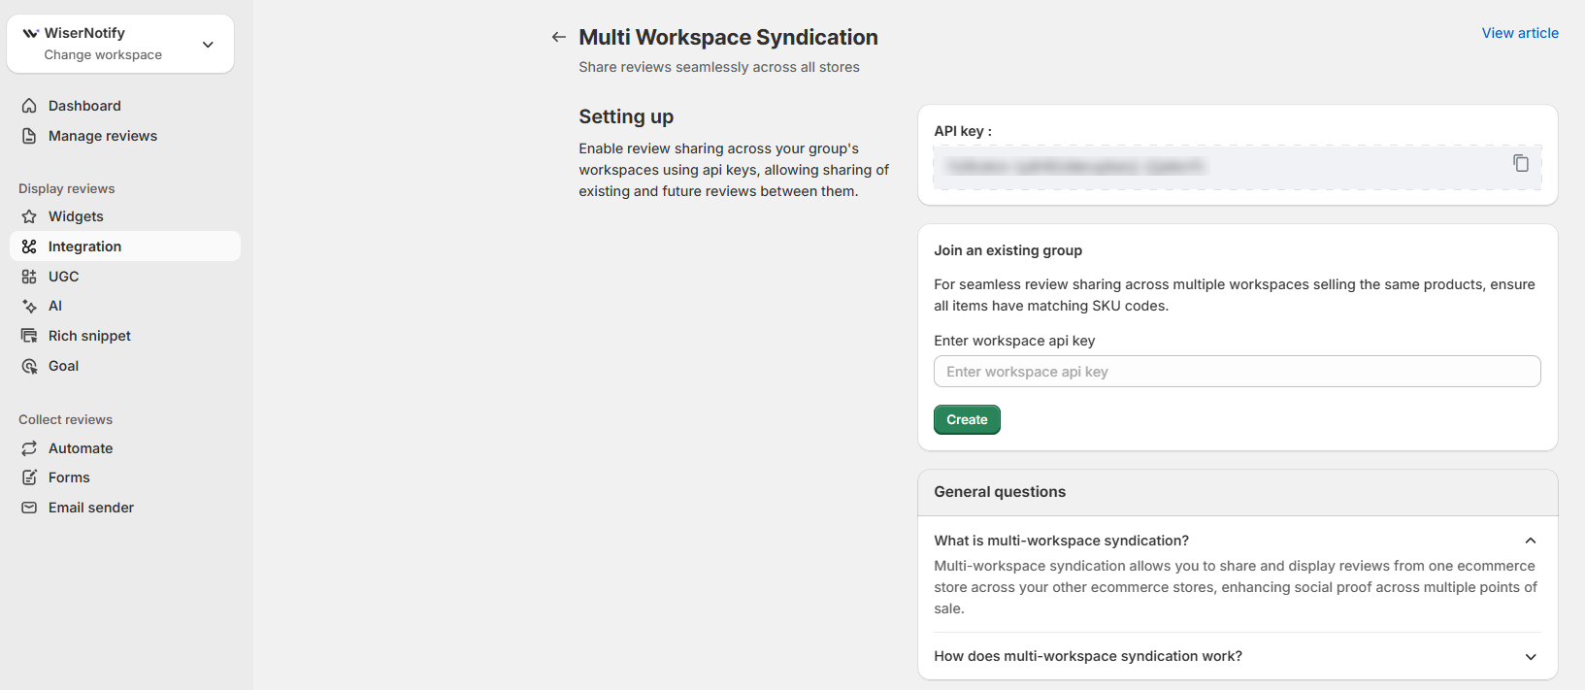Click the 'Collect reviews' section label
This screenshot has width=1585, height=690.
pyautogui.click(x=65, y=419)
